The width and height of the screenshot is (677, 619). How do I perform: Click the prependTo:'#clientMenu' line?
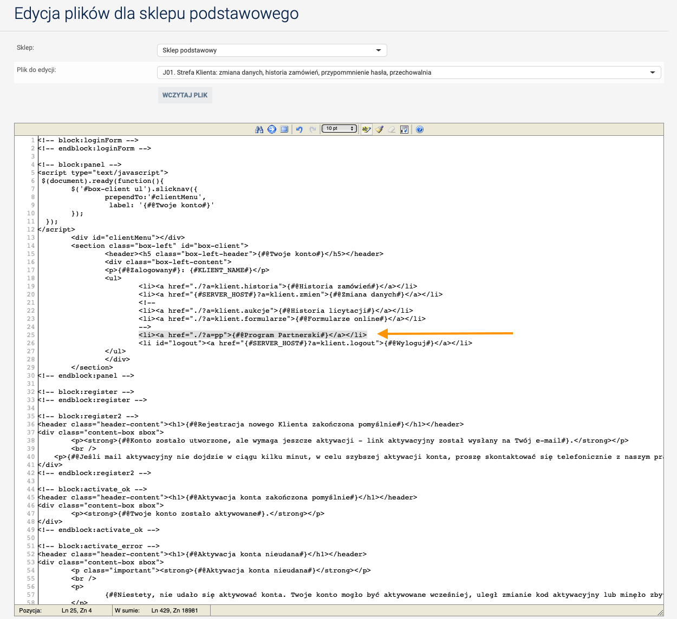(x=155, y=197)
